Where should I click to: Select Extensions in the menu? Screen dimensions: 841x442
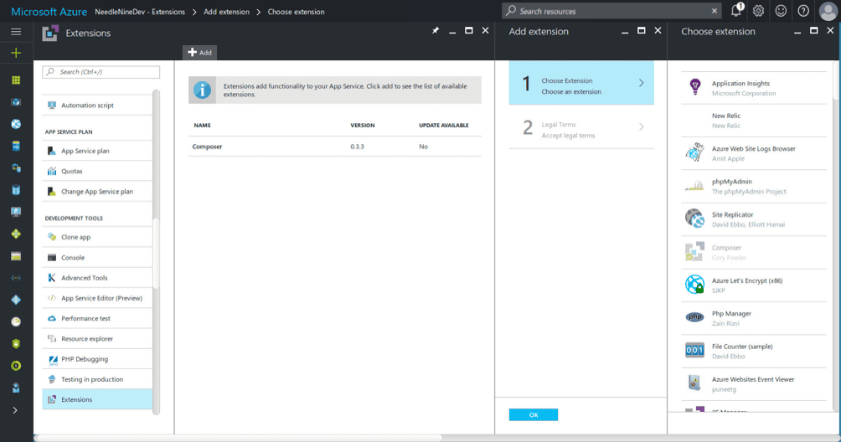tap(97, 399)
